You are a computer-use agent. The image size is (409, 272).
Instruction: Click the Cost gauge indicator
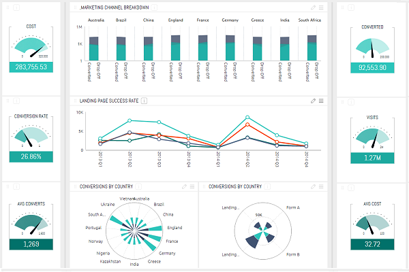pos(31,48)
